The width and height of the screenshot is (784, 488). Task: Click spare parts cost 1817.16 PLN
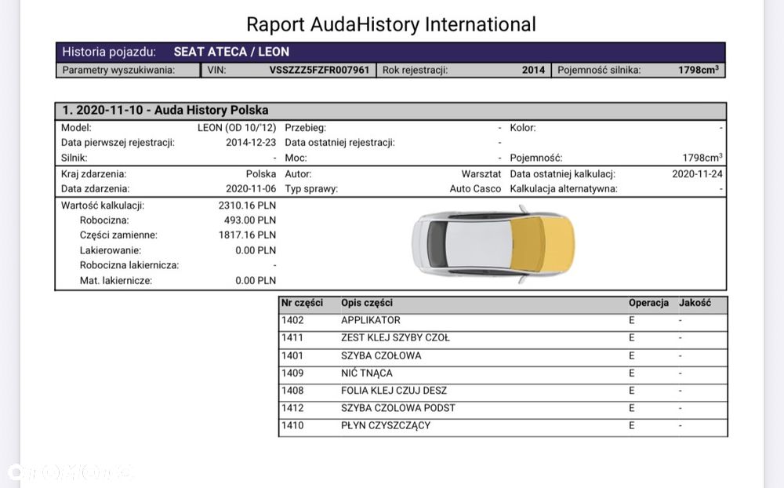(x=247, y=235)
